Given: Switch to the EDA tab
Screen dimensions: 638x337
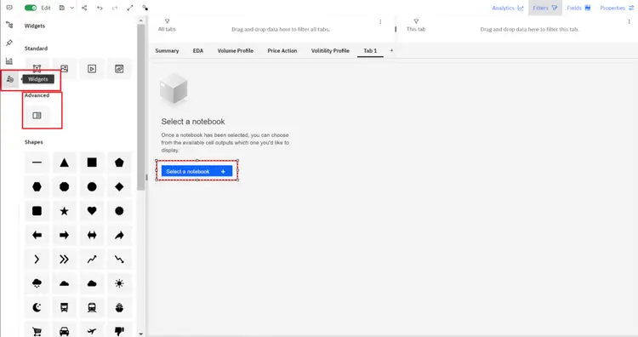Looking at the screenshot, I should click(x=198, y=51).
